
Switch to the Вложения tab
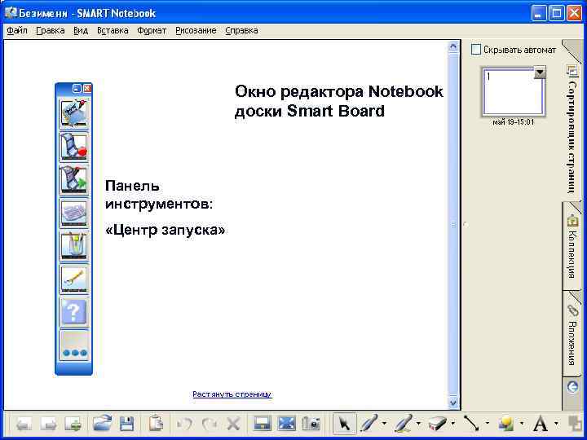click(572, 335)
